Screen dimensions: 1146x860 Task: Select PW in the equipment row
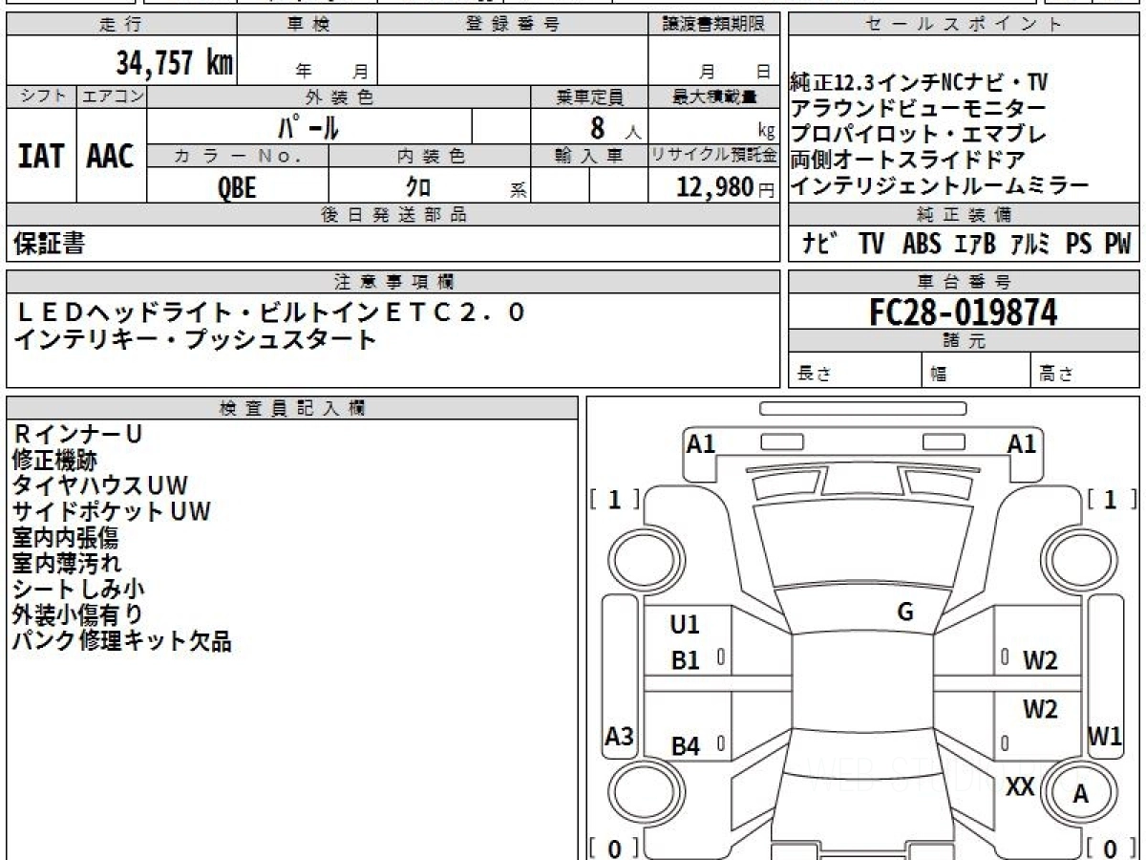[x=1116, y=245]
